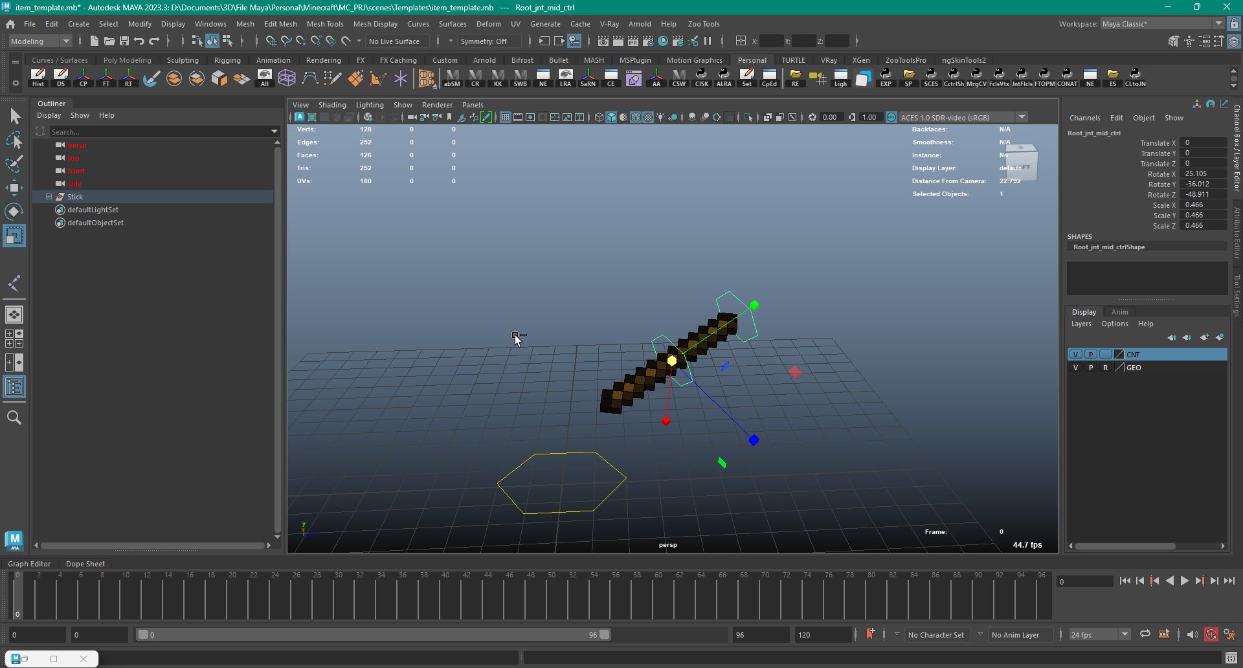Open the No Anim Layer dropdown

pyautogui.click(x=1015, y=634)
